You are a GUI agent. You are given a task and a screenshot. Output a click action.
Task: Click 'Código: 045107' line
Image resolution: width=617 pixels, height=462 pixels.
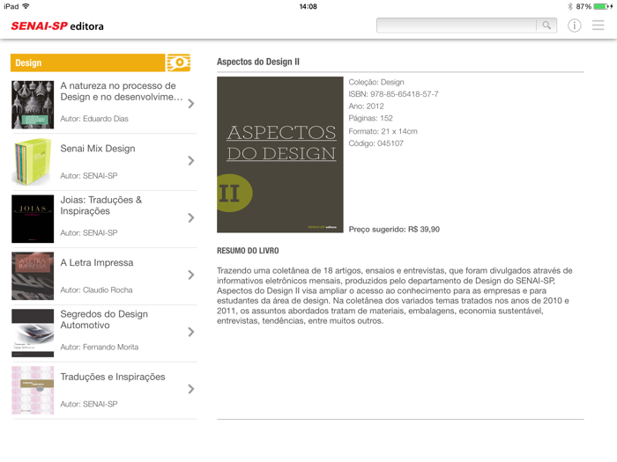pyautogui.click(x=376, y=143)
